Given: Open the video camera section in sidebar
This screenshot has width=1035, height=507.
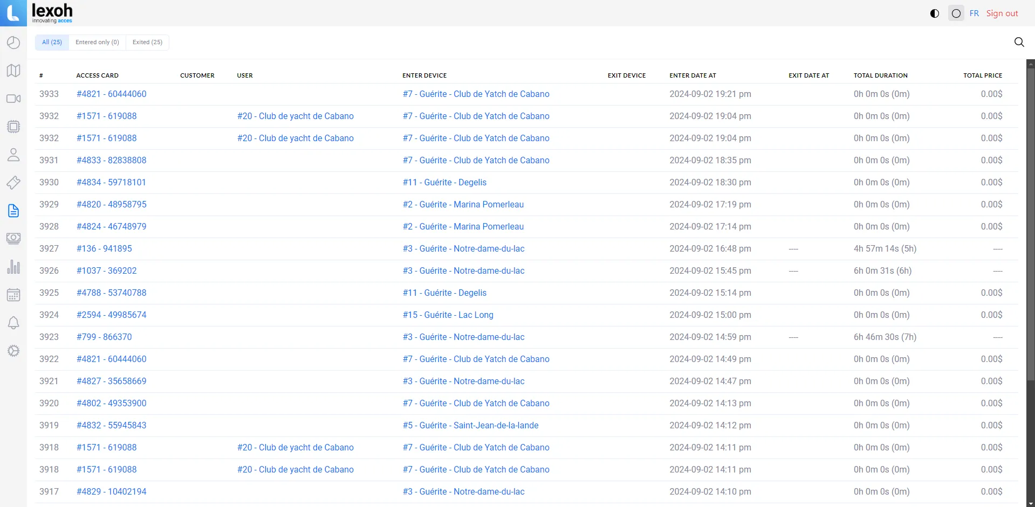Looking at the screenshot, I should click(x=13, y=99).
